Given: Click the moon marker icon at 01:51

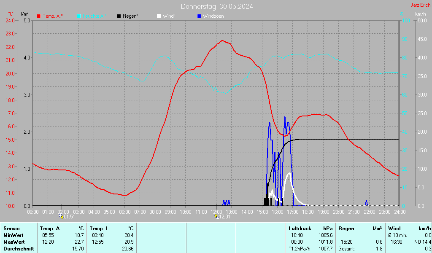Looking at the screenshot, I should click(61, 216).
